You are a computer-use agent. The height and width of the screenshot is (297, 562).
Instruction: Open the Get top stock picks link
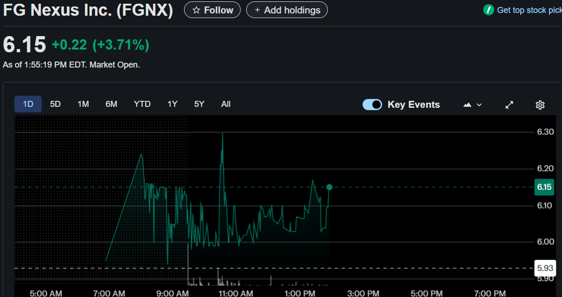529,10
